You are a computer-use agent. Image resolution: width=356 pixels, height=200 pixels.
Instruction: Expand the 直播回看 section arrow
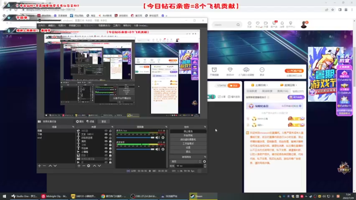click(x=296, y=85)
